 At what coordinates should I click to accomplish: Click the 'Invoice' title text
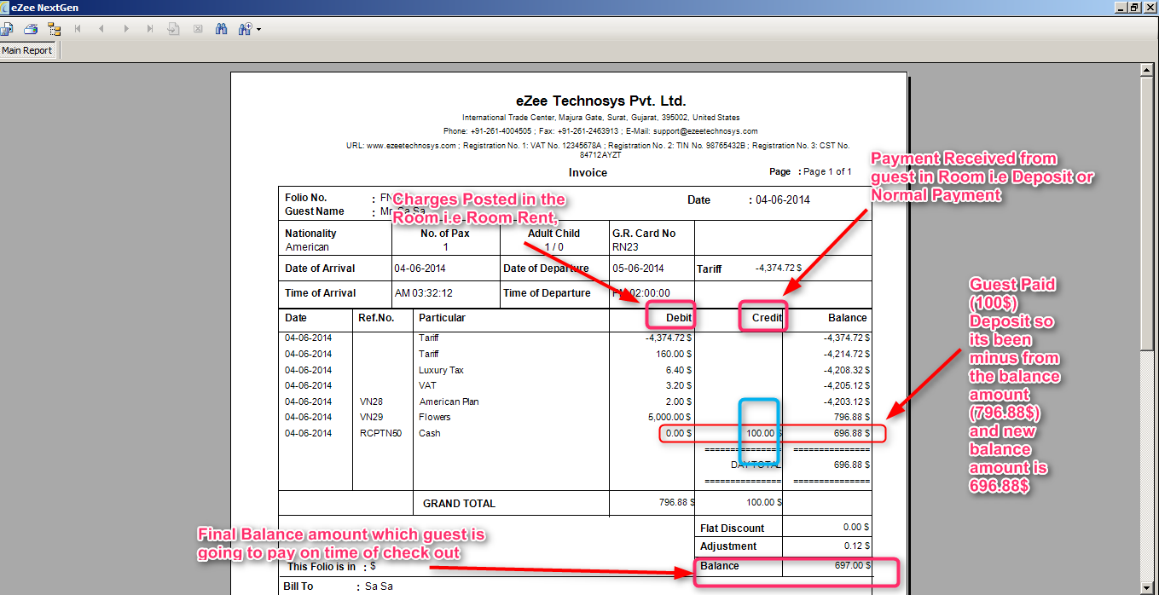point(588,172)
